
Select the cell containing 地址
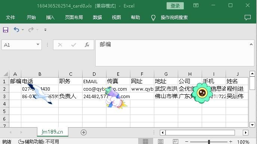pos(166,81)
